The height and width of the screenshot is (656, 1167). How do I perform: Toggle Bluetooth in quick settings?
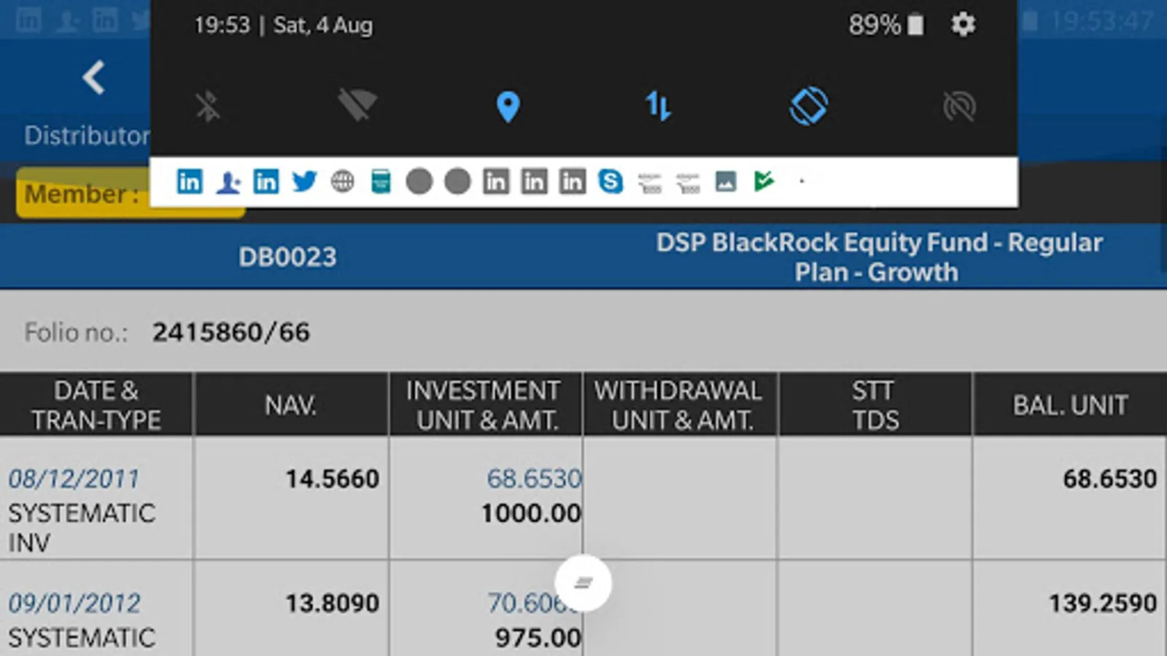coord(208,106)
